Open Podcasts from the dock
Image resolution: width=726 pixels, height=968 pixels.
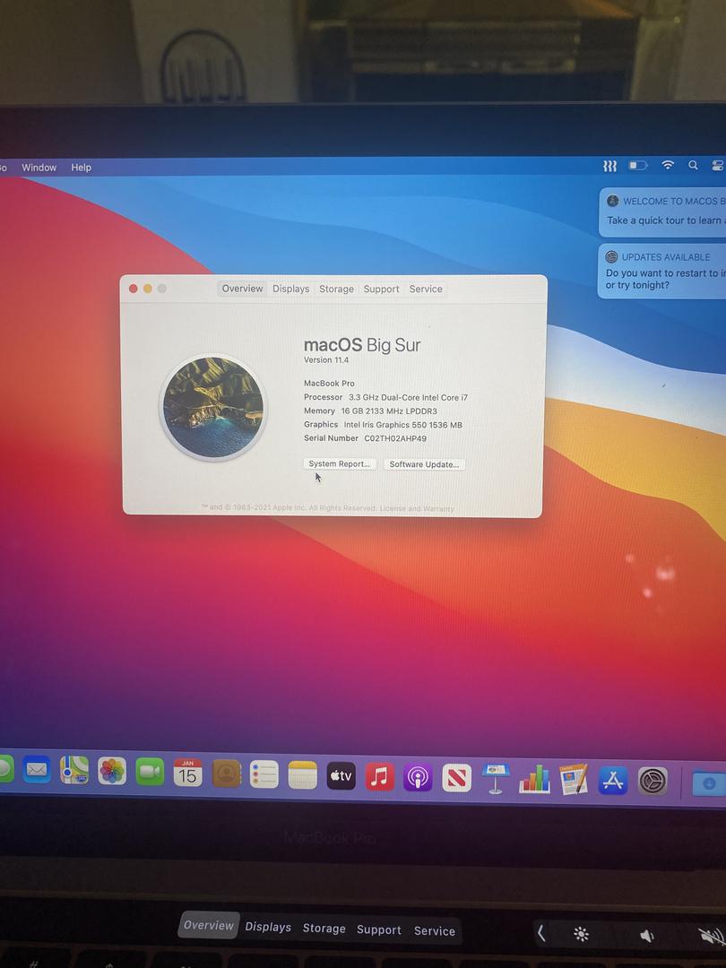pyautogui.click(x=418, y=777)
